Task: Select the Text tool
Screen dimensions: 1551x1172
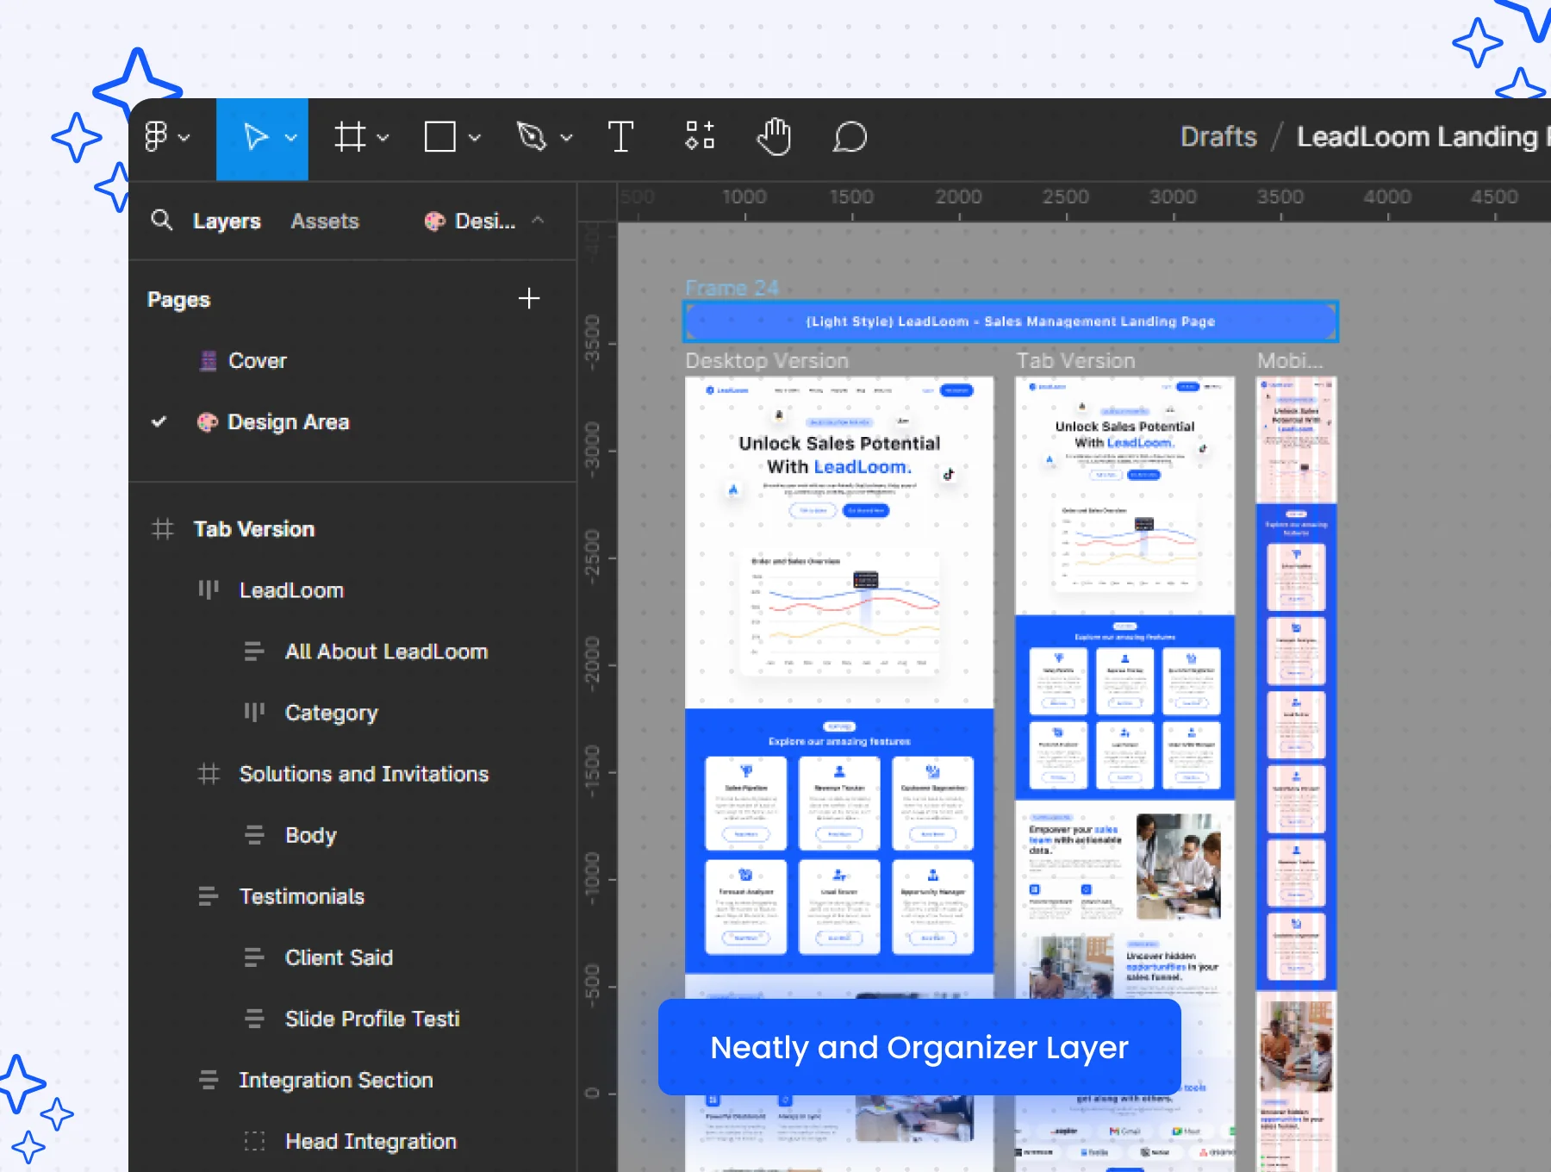Action: [620, 137]
